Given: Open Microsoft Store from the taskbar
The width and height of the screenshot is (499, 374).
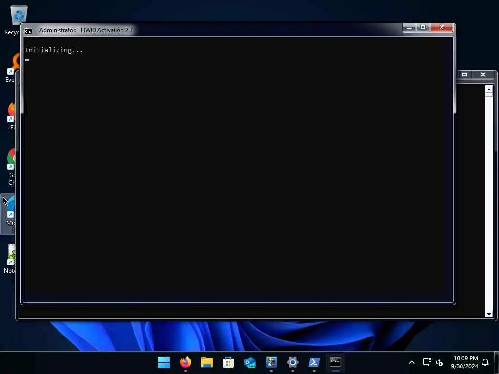Looking at the screenshot, I should (228, 362).
